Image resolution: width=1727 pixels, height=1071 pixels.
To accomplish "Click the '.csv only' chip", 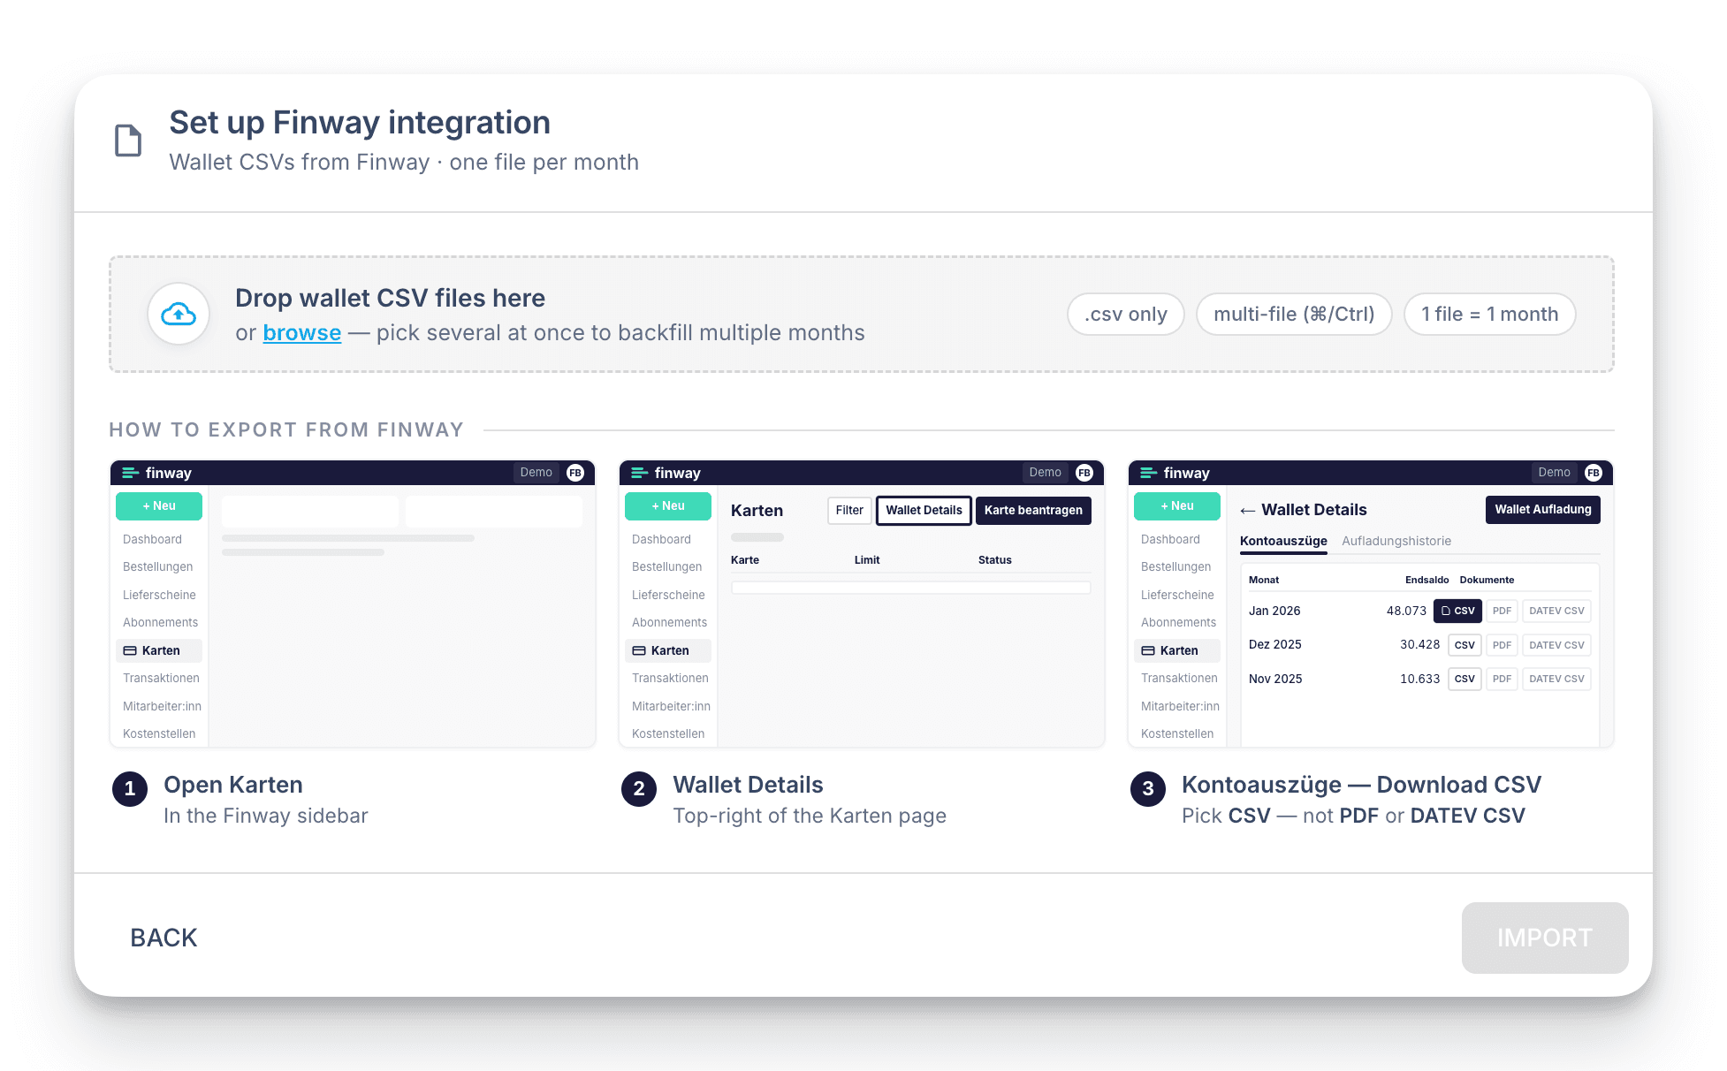I will 1125,314.
